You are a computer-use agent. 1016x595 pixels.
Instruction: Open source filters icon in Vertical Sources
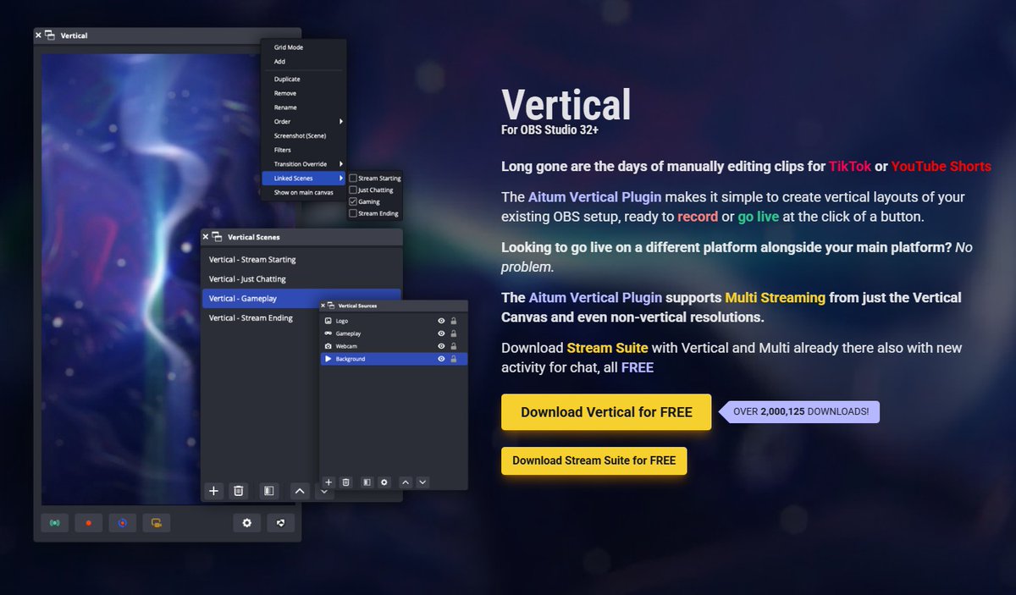(x=367, y=482)
